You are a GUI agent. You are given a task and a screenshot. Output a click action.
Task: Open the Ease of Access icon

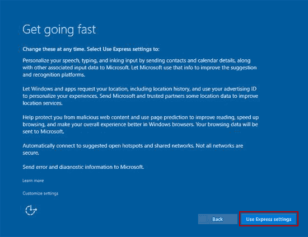coord(31,210)
